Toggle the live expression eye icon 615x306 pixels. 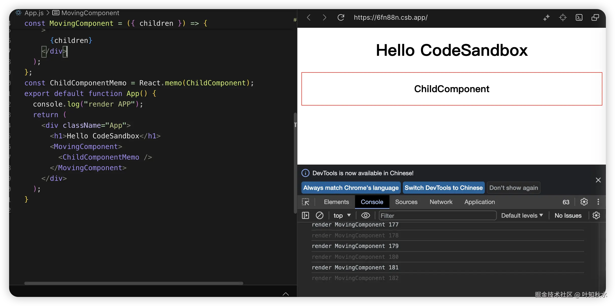(x=365, y=215)
